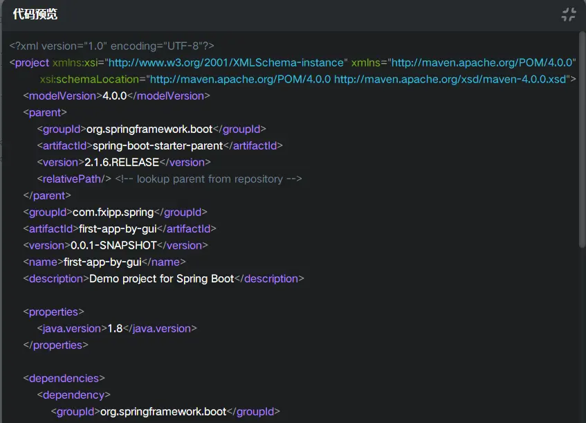This screenshot has height=423, width=586.
Task: Click the java.version 1.8 line
Action: point(117,328)
